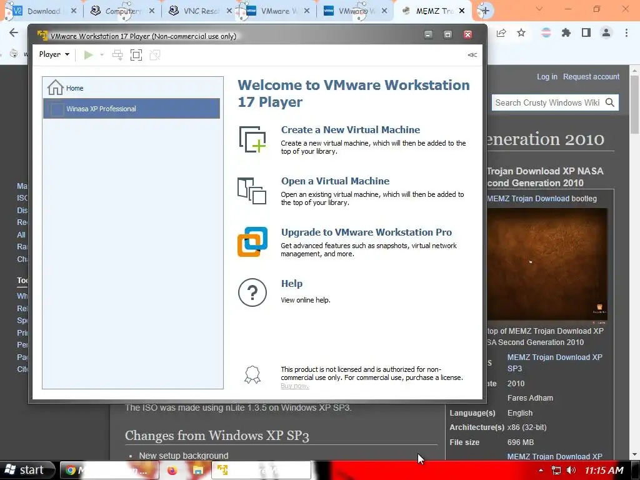Click the VMware Workstation Pro upgrade logo
Image resolution: width=640 pixels, height=480 pixels.
(252, 242)
